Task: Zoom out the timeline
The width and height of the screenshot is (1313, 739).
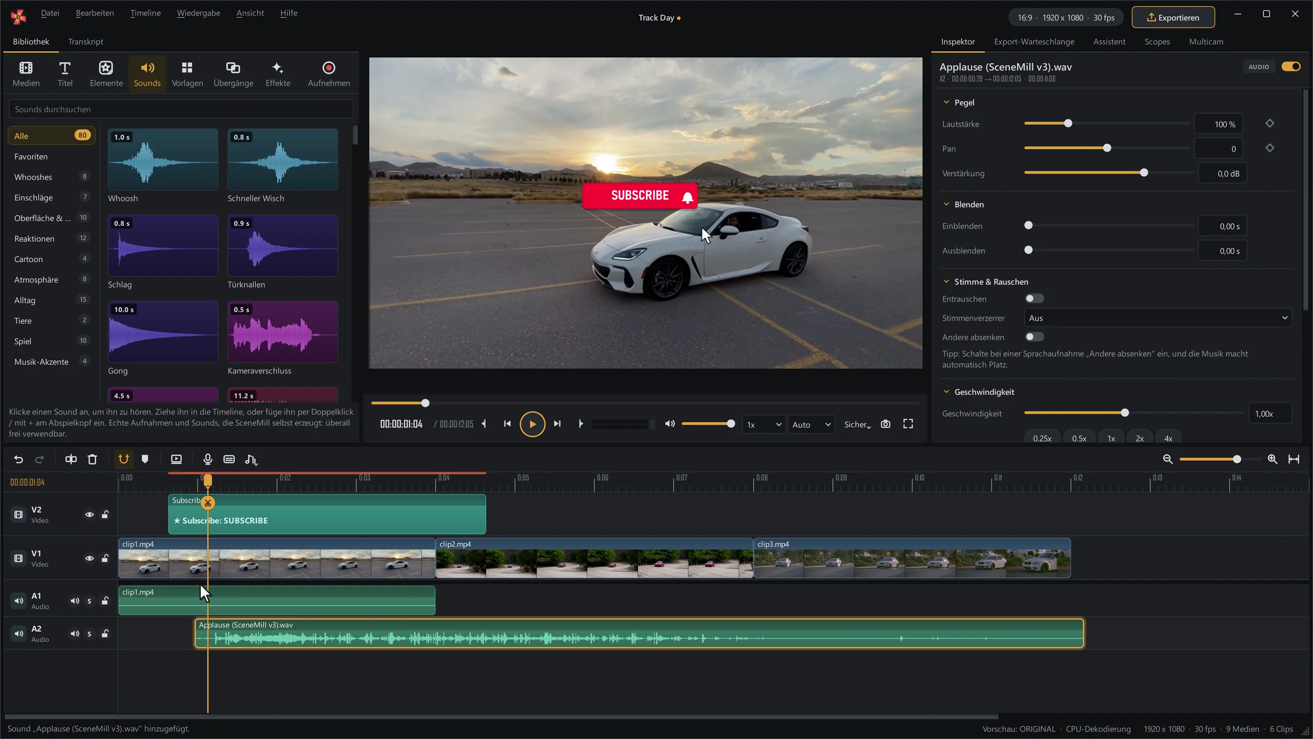Action: point(1168,459)
